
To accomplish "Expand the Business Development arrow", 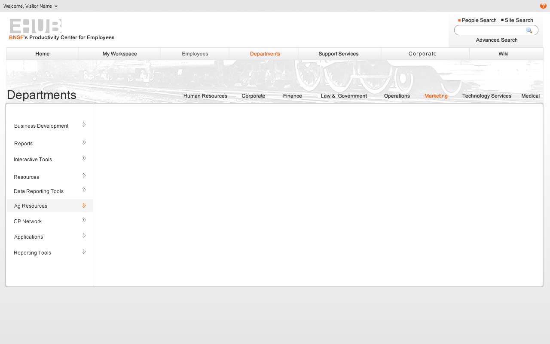I will pyautogui.click(x=84, y=125).
